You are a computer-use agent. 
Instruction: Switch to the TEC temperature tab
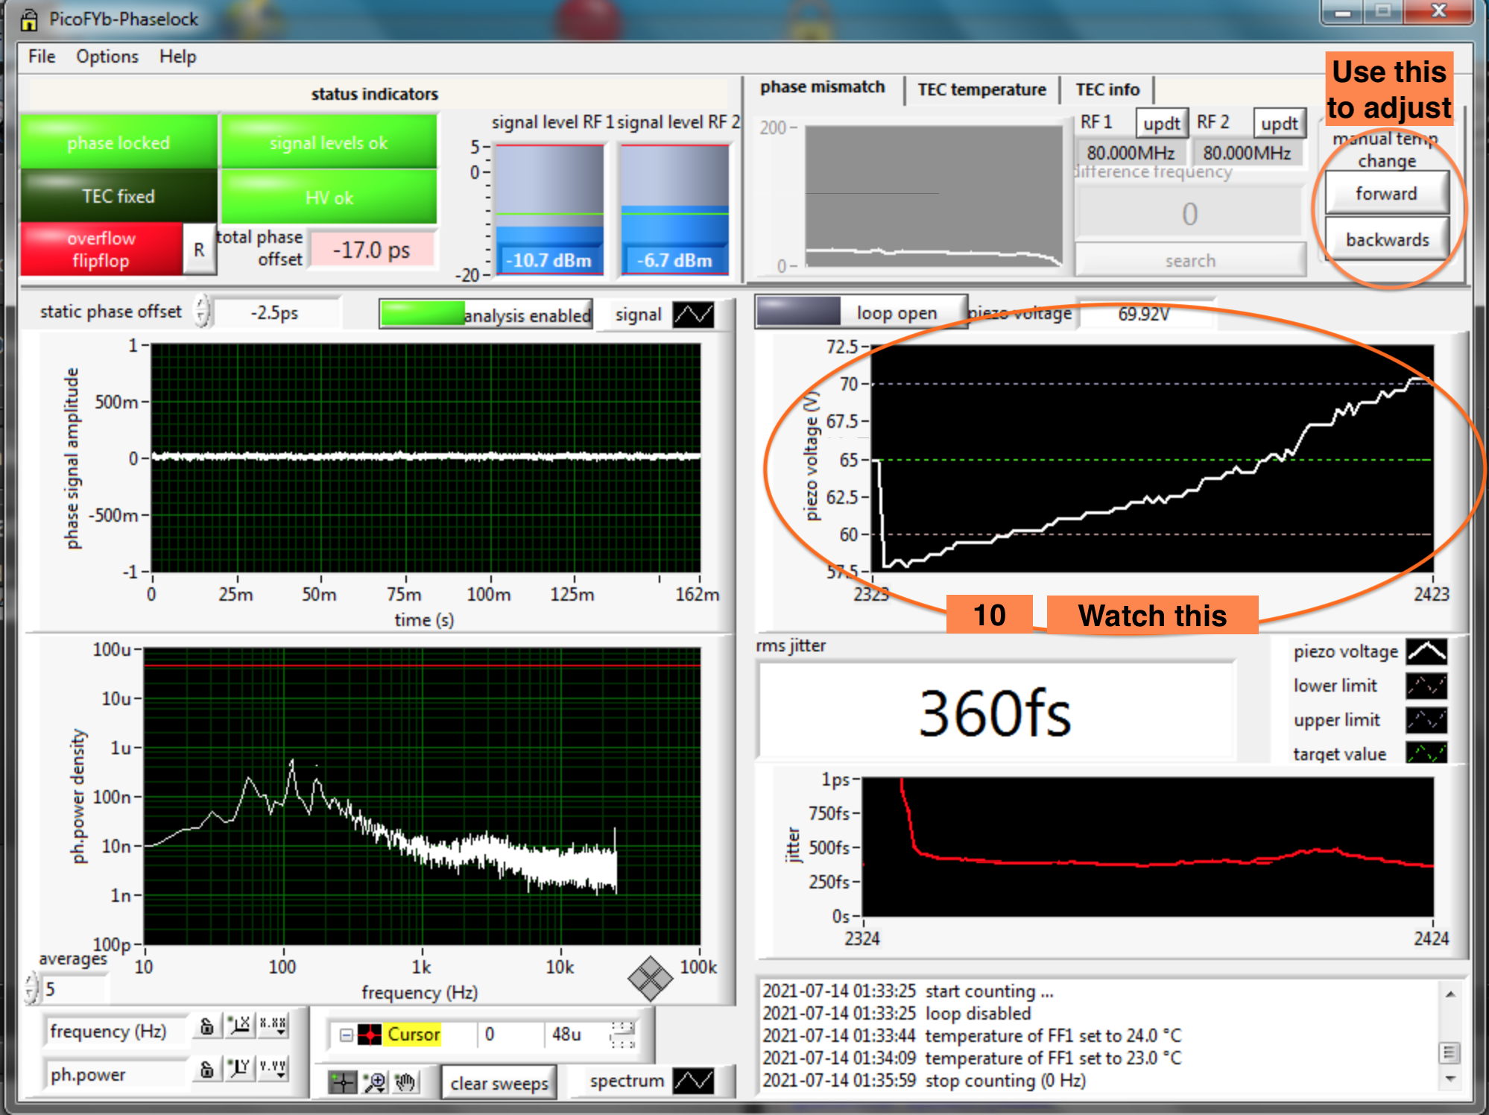pyautogui.click(x=981, y=89)
